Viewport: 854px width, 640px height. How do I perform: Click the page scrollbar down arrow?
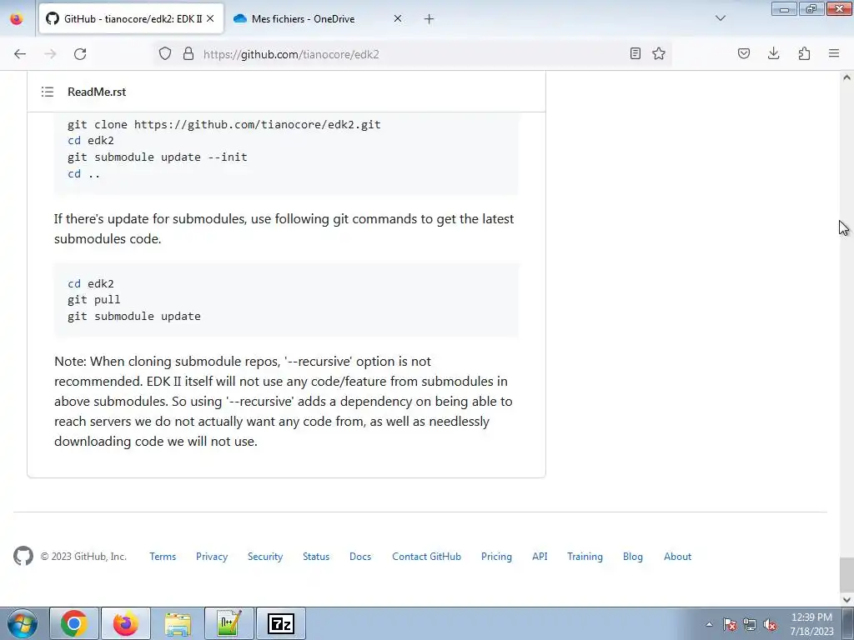pos(846,600)
